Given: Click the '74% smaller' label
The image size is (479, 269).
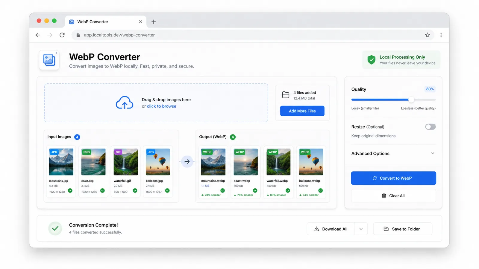Looking at the screenshot, I should pos(309,195).
